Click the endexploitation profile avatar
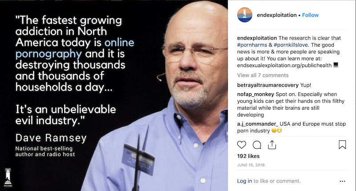 (x=245, y=15)
